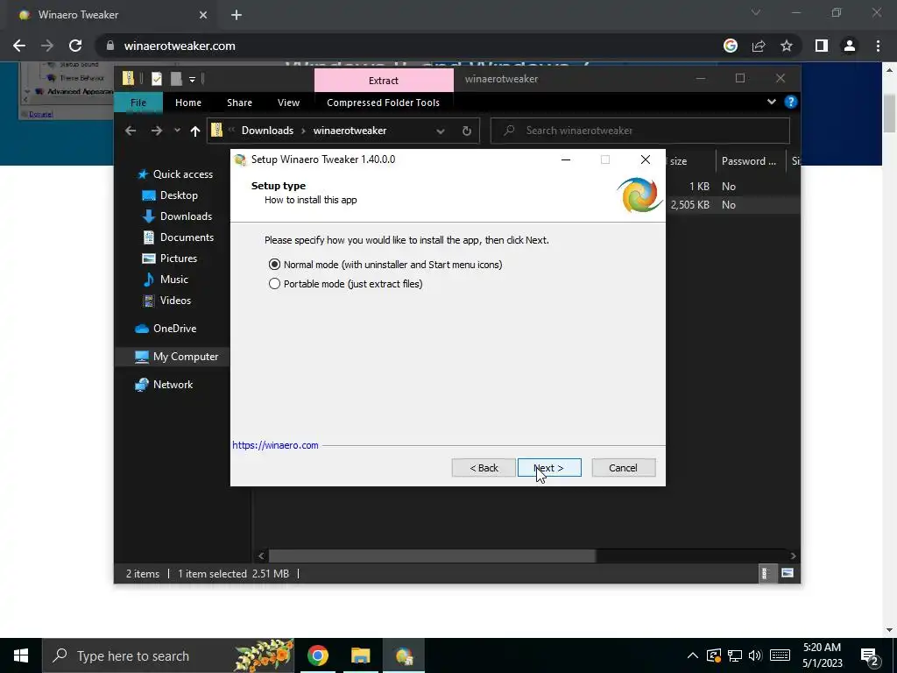
Task: Click the Next button in setup
Action: pos(549,468)
